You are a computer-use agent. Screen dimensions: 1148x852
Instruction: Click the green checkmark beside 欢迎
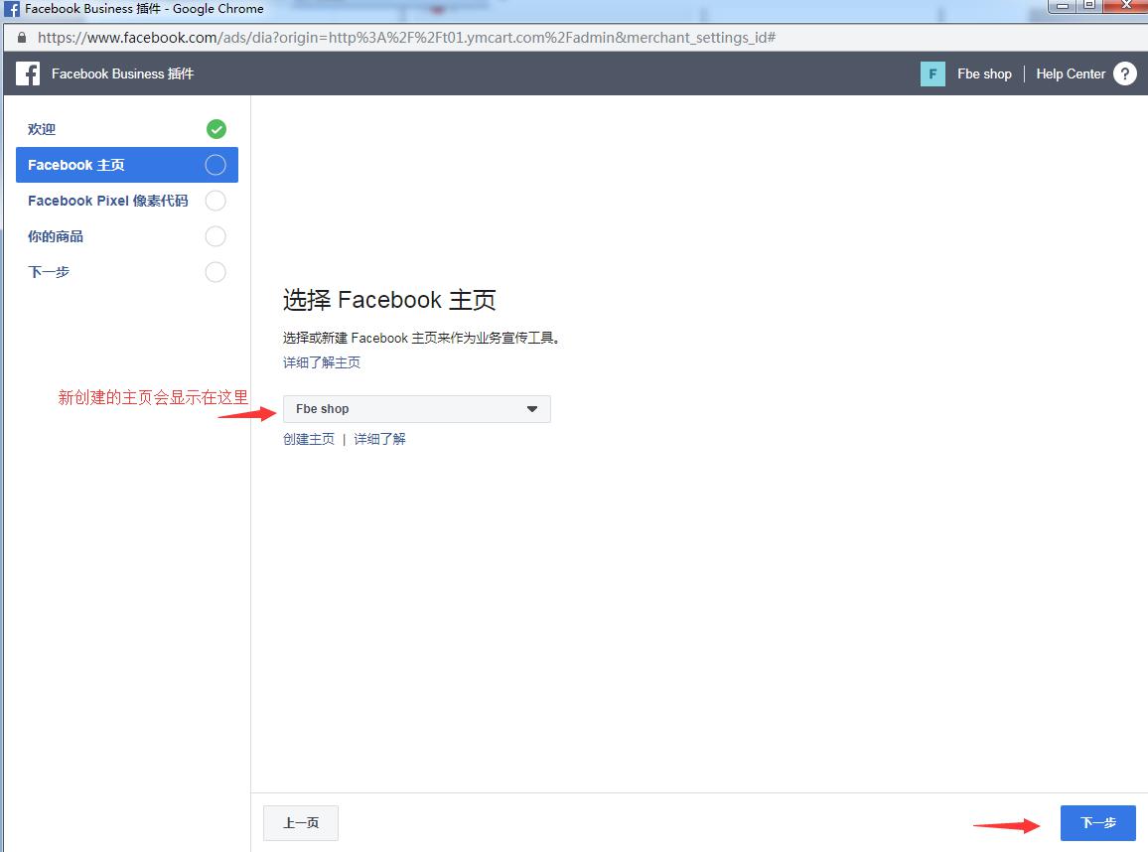click(x=215, y=129)
